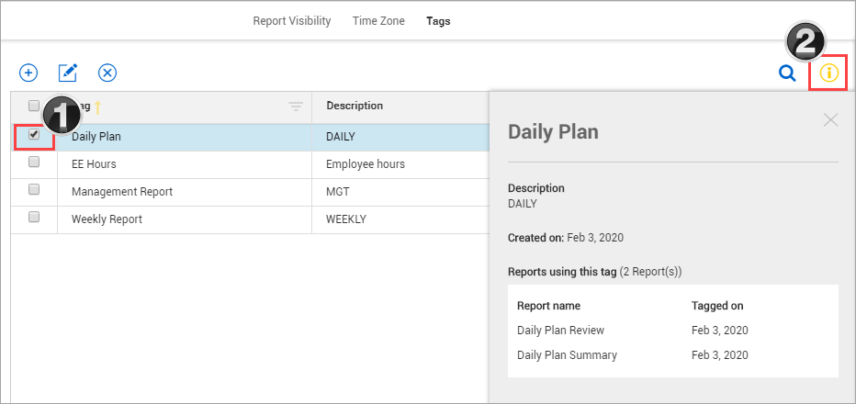The image size is (856, 404).
Task: Select the Weekly Report tag row
Action: pyautogui.click(x=107, y=219)
